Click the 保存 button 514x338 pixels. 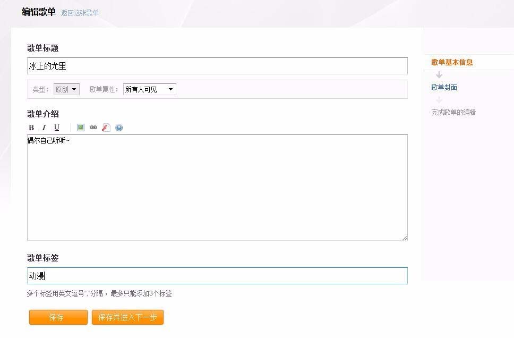(58, 317)
